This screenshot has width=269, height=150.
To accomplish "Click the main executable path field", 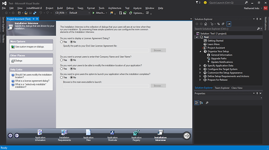I will tap(106, 86).
